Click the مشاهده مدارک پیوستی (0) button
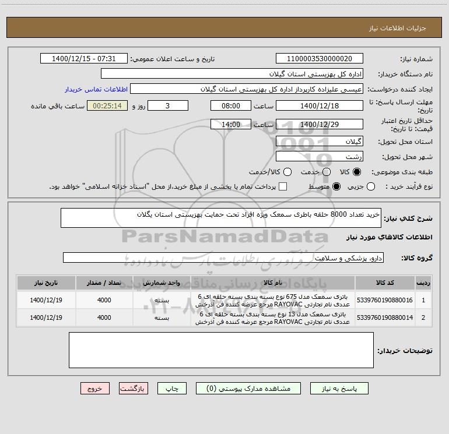449x434 pixels. (x=248, y=389)
